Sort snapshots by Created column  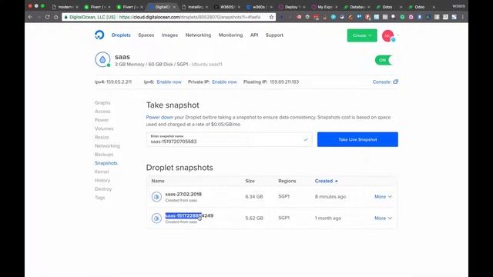(x=326, y=181)
